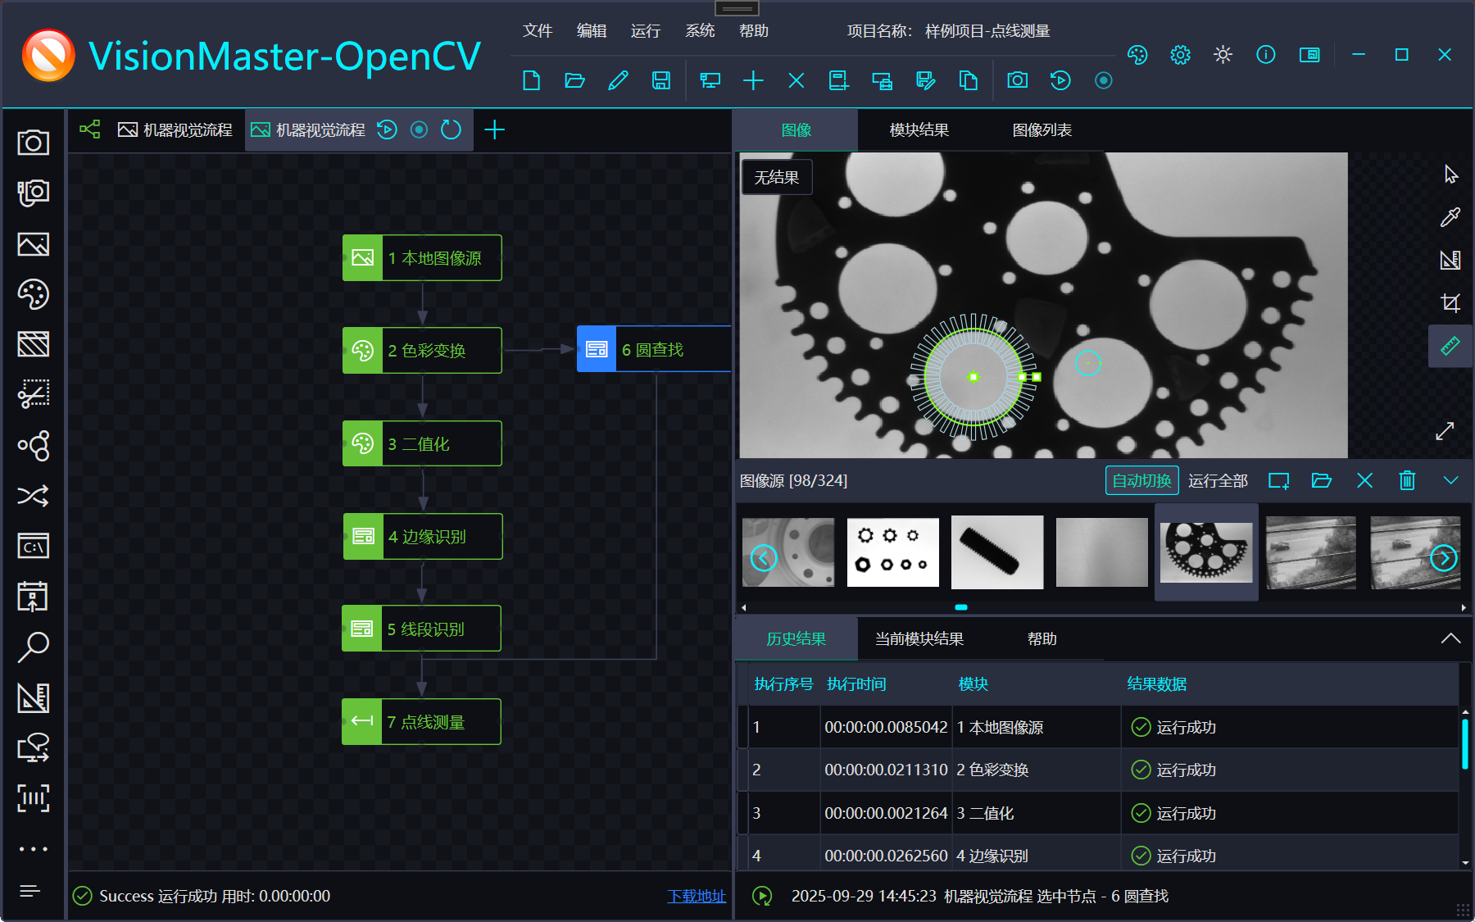Click the record circle icon in top toolbar
Image resolution: width=1475 pixels, height=922 pixels.
pyautogui.click(x=1104, y=80)
